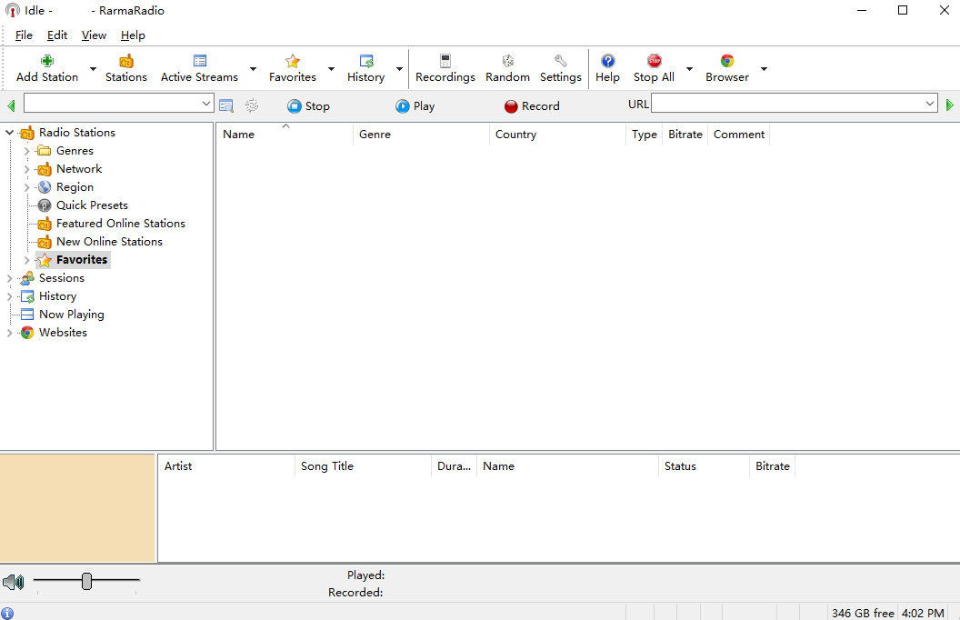960x620 pixels.
Task: Click the info icon in the status bar
Action: 7,613
